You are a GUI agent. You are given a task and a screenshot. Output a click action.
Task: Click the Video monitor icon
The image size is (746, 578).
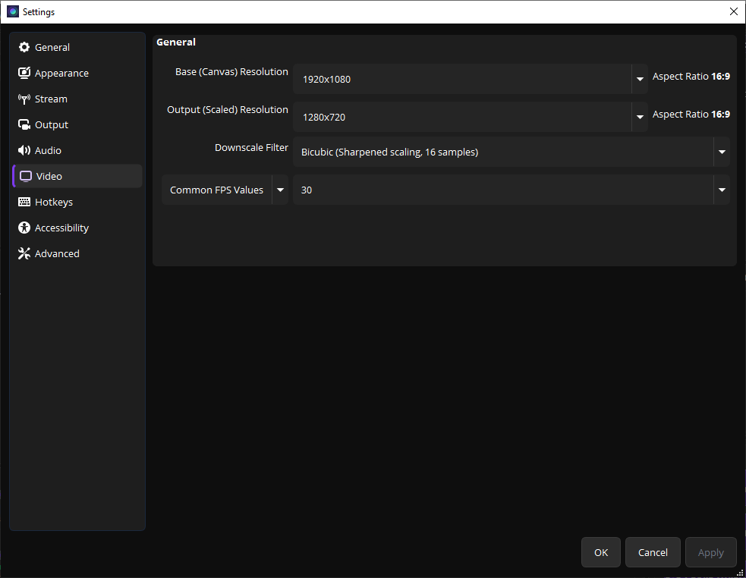[26, 176]
